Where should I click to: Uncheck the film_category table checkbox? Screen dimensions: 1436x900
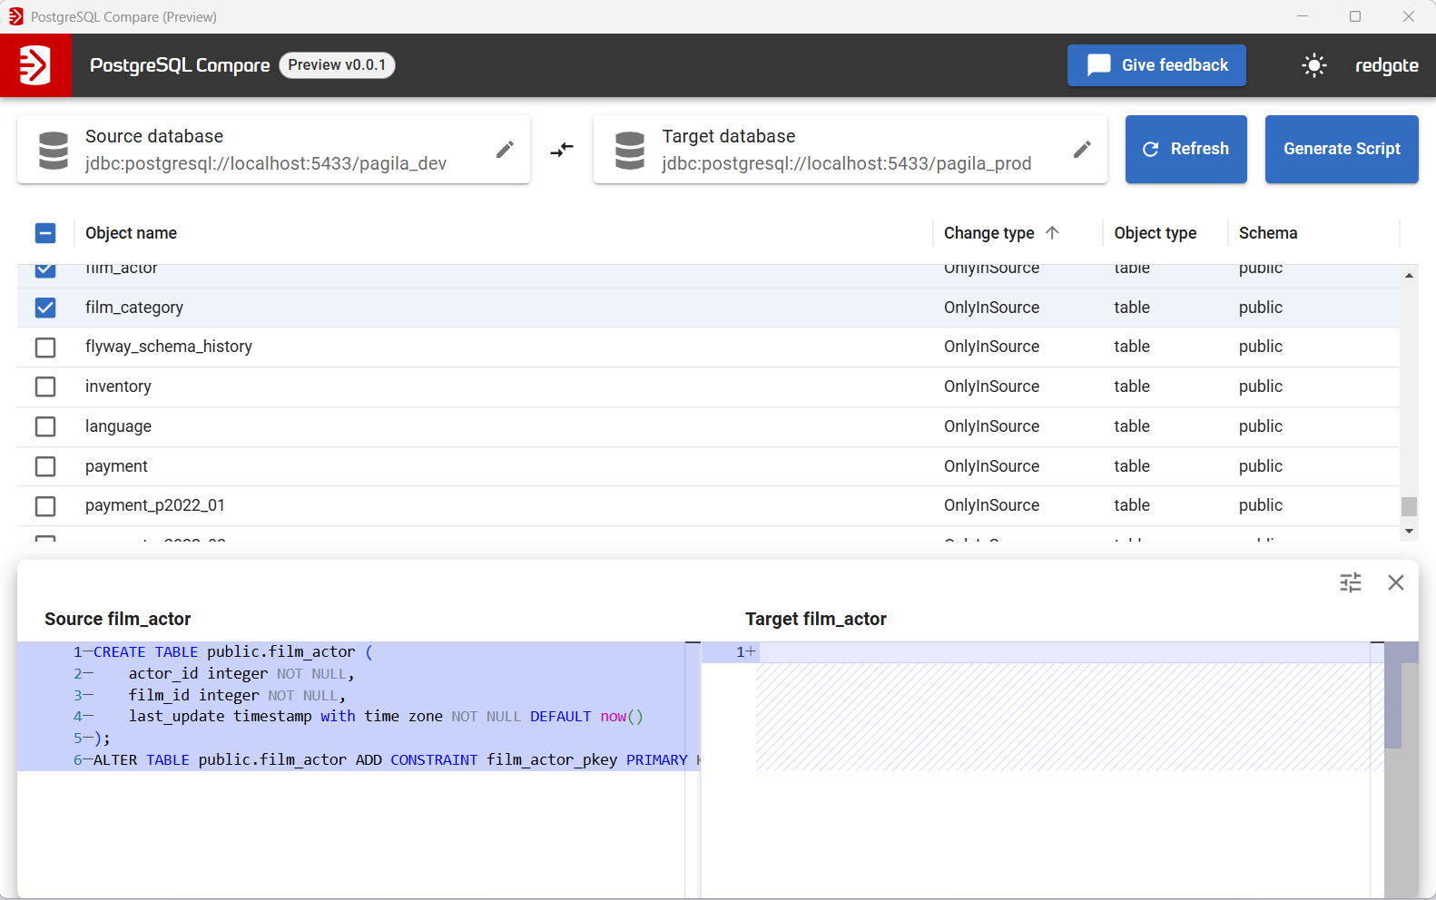pyautogui.click(x=45, y=308)
